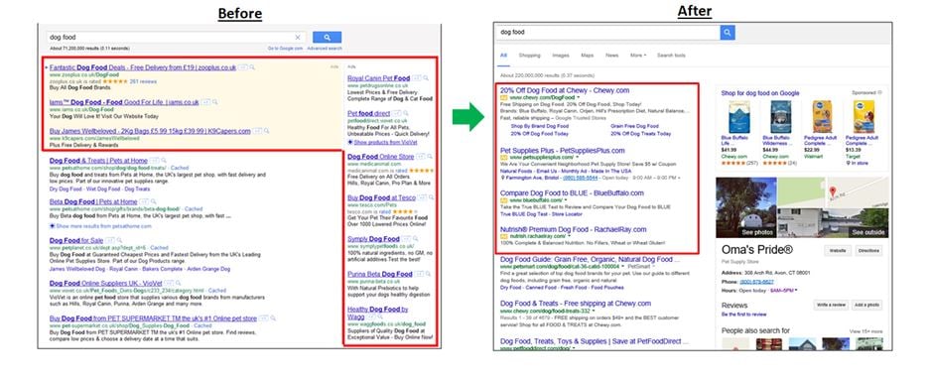Open 'Buy Dog Food at Tesco' ad

381,197
